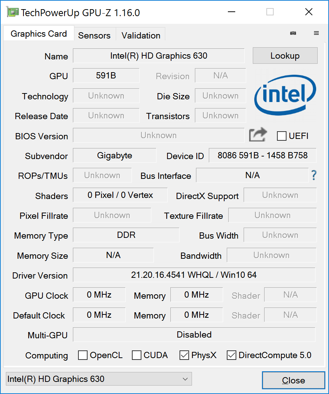
Task: Click the GPU-Z title bar app icon
Action: pyautogui.click(x=12, y=12)
